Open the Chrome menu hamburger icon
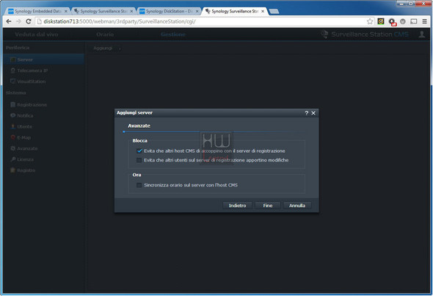 (424, 21)
